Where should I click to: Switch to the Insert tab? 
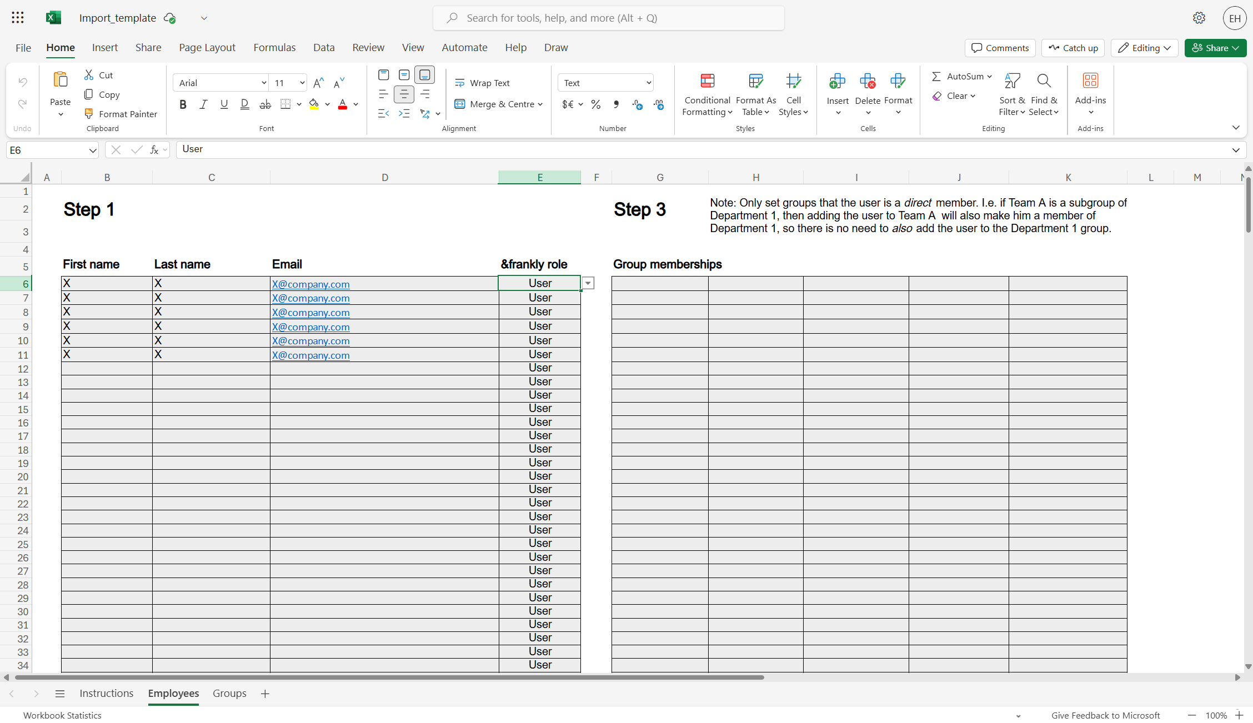click(105, 48)
